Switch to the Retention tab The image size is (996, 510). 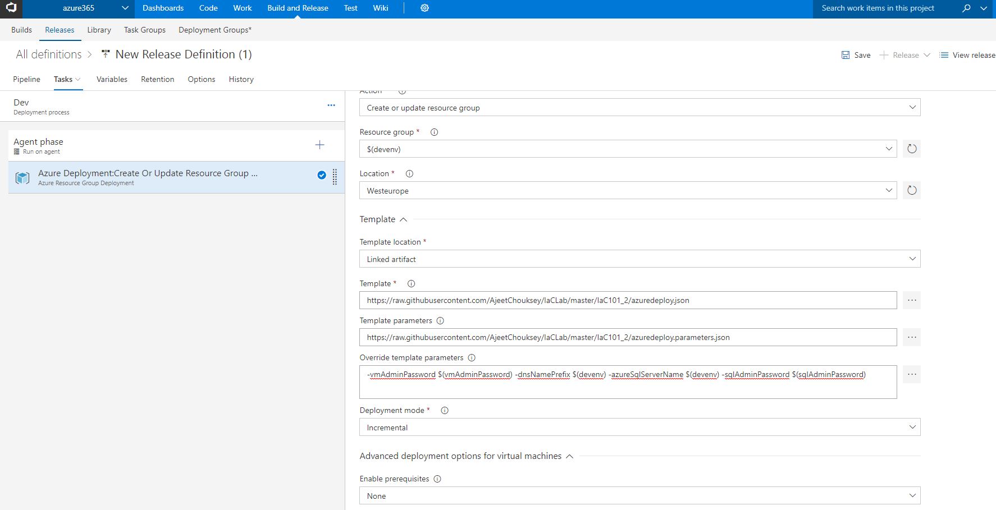tap(157, 79)
